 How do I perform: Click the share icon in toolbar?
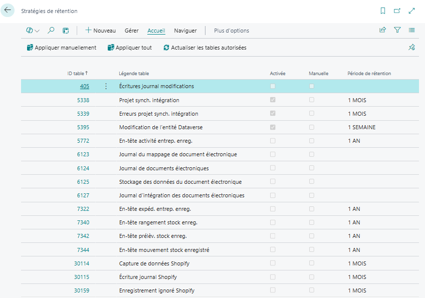[382, 30]
